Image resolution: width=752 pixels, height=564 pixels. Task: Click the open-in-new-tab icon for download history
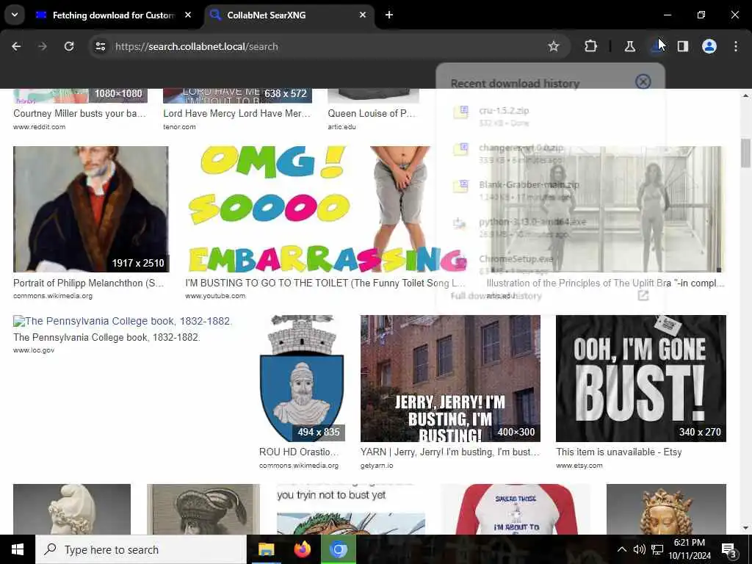point(643,296)
